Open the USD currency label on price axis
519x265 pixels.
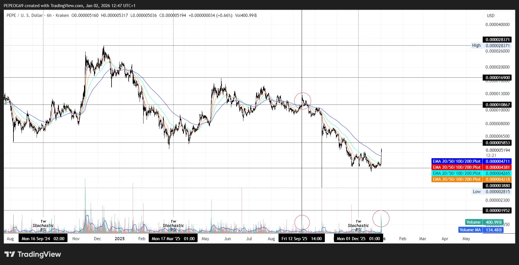click(491, 16)
